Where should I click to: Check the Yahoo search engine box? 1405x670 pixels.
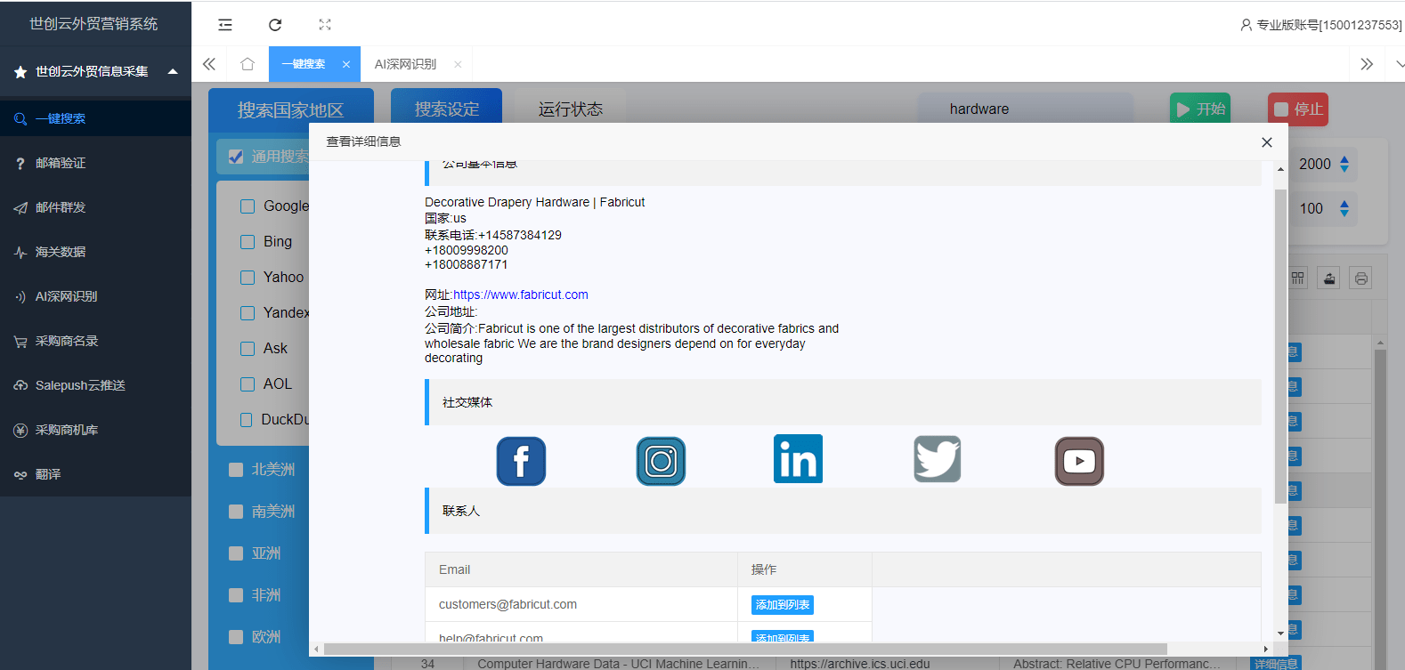coord(248,278)
